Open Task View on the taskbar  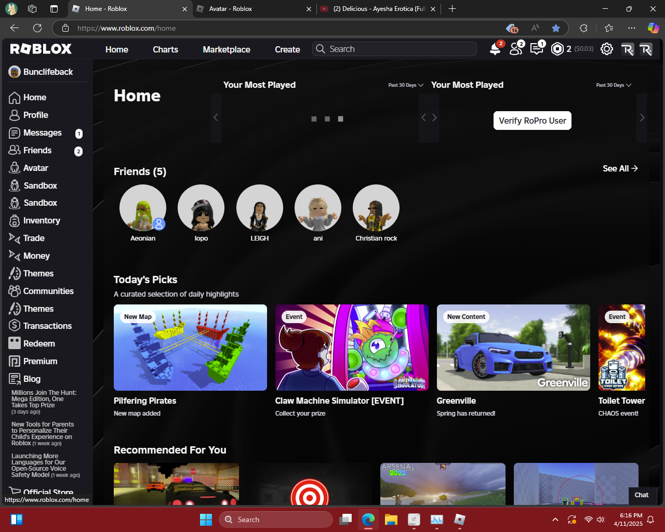(x=345, y=520)
